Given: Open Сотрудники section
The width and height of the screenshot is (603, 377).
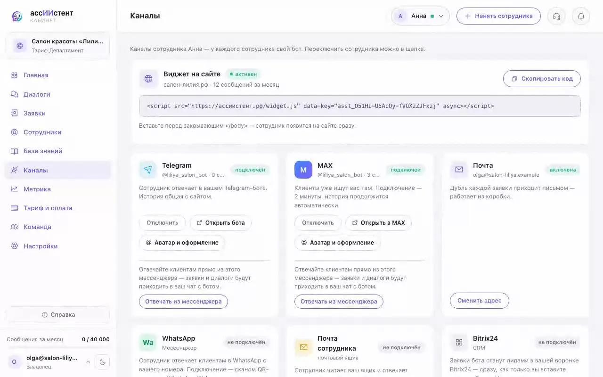Looking at the screenshot, I should 57,132.
